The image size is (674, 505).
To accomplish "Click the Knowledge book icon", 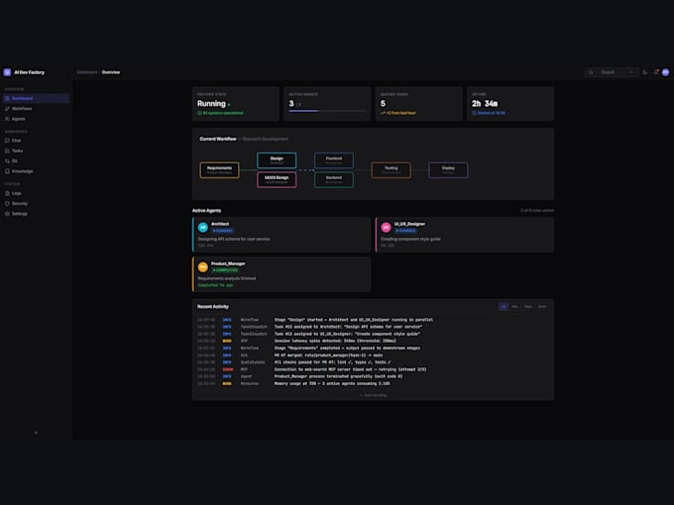I will click(7, 171).
